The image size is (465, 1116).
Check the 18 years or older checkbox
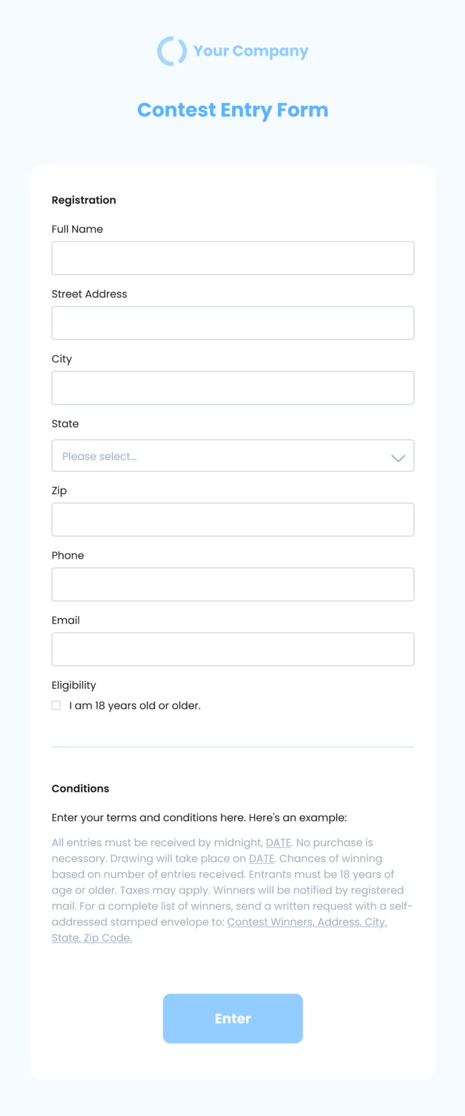tap(56, 705)
